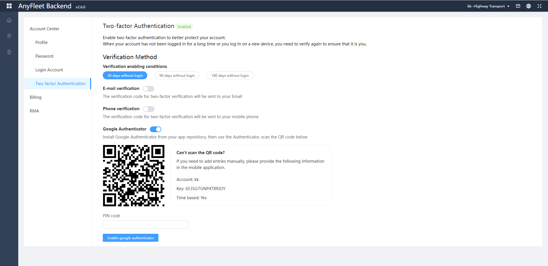Expand the Billing section
This screenshot has width=548, height=266.
35,97
